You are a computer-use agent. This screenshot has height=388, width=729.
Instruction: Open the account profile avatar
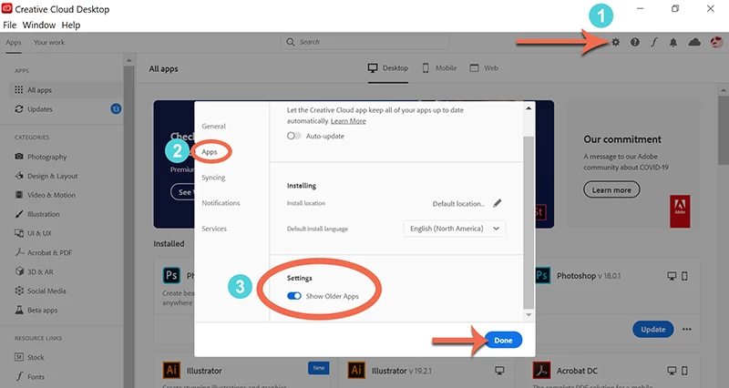pos(716,42)
